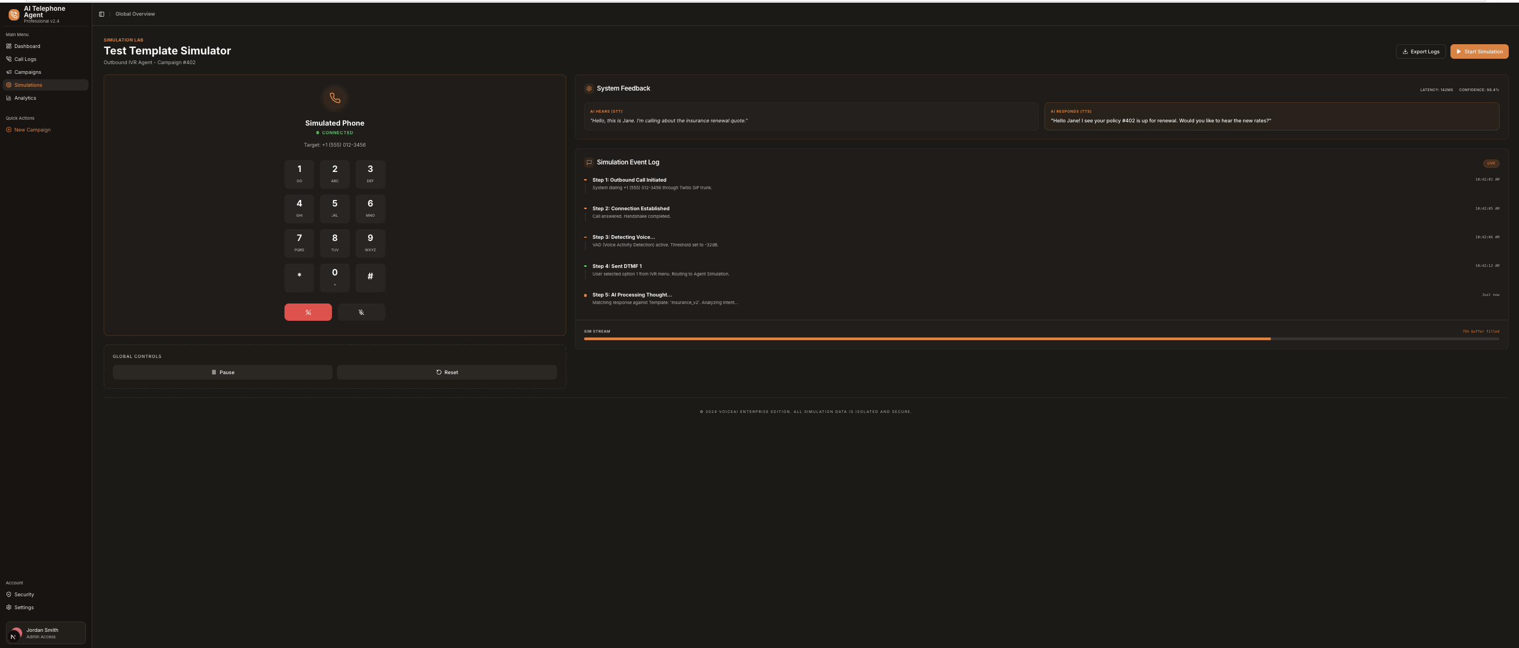
Task: Click the AI Telephone Agent logo icon
Action: (13, 15)
